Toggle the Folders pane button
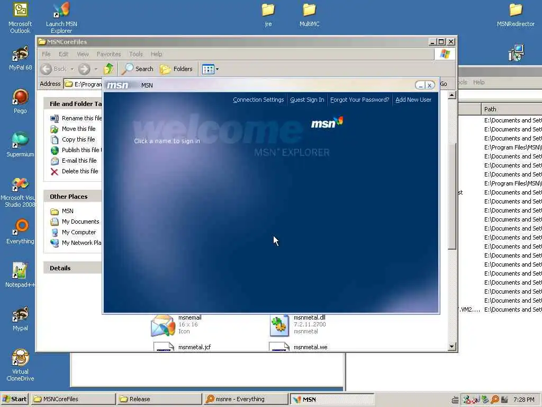542x407 pixels. (176, 69)
